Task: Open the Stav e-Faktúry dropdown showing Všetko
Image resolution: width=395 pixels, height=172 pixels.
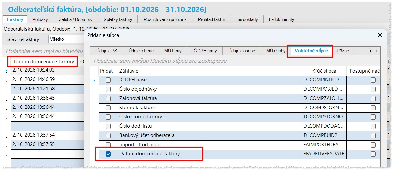Action: click(x=66, y=39)
